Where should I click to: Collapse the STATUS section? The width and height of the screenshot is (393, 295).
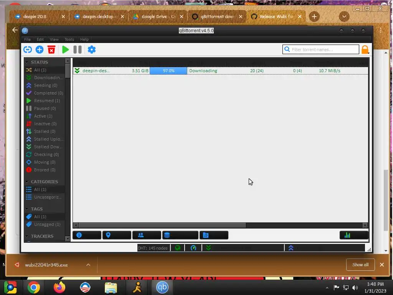click(27, 62)
